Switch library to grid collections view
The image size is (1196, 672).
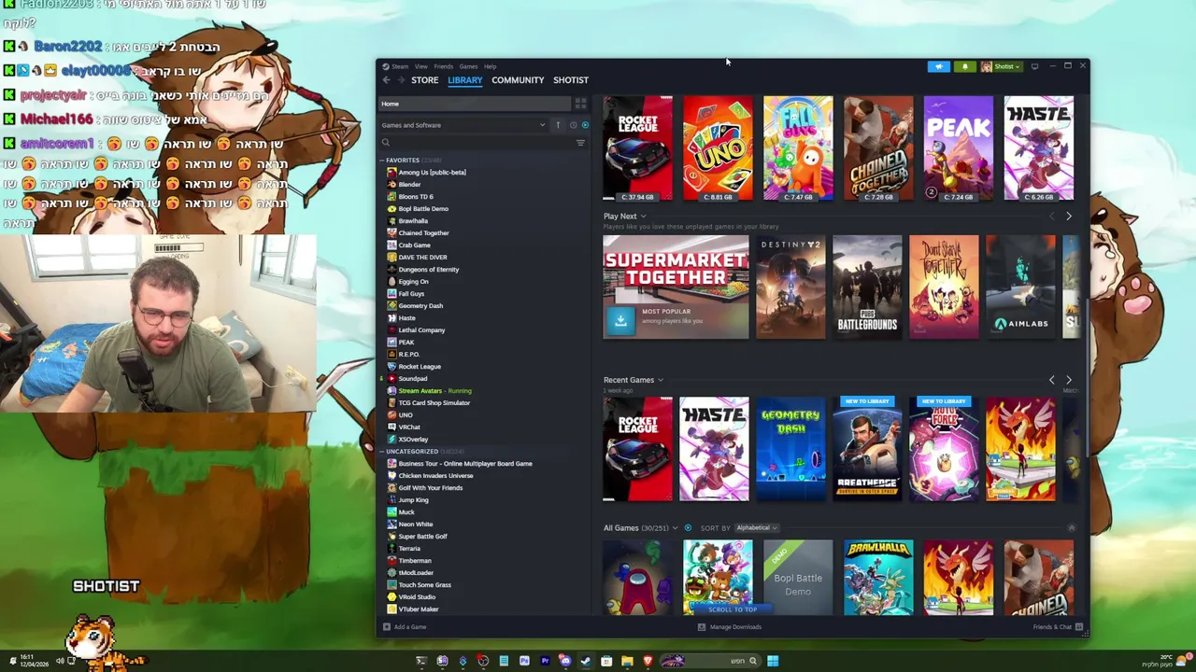point(580,104)
